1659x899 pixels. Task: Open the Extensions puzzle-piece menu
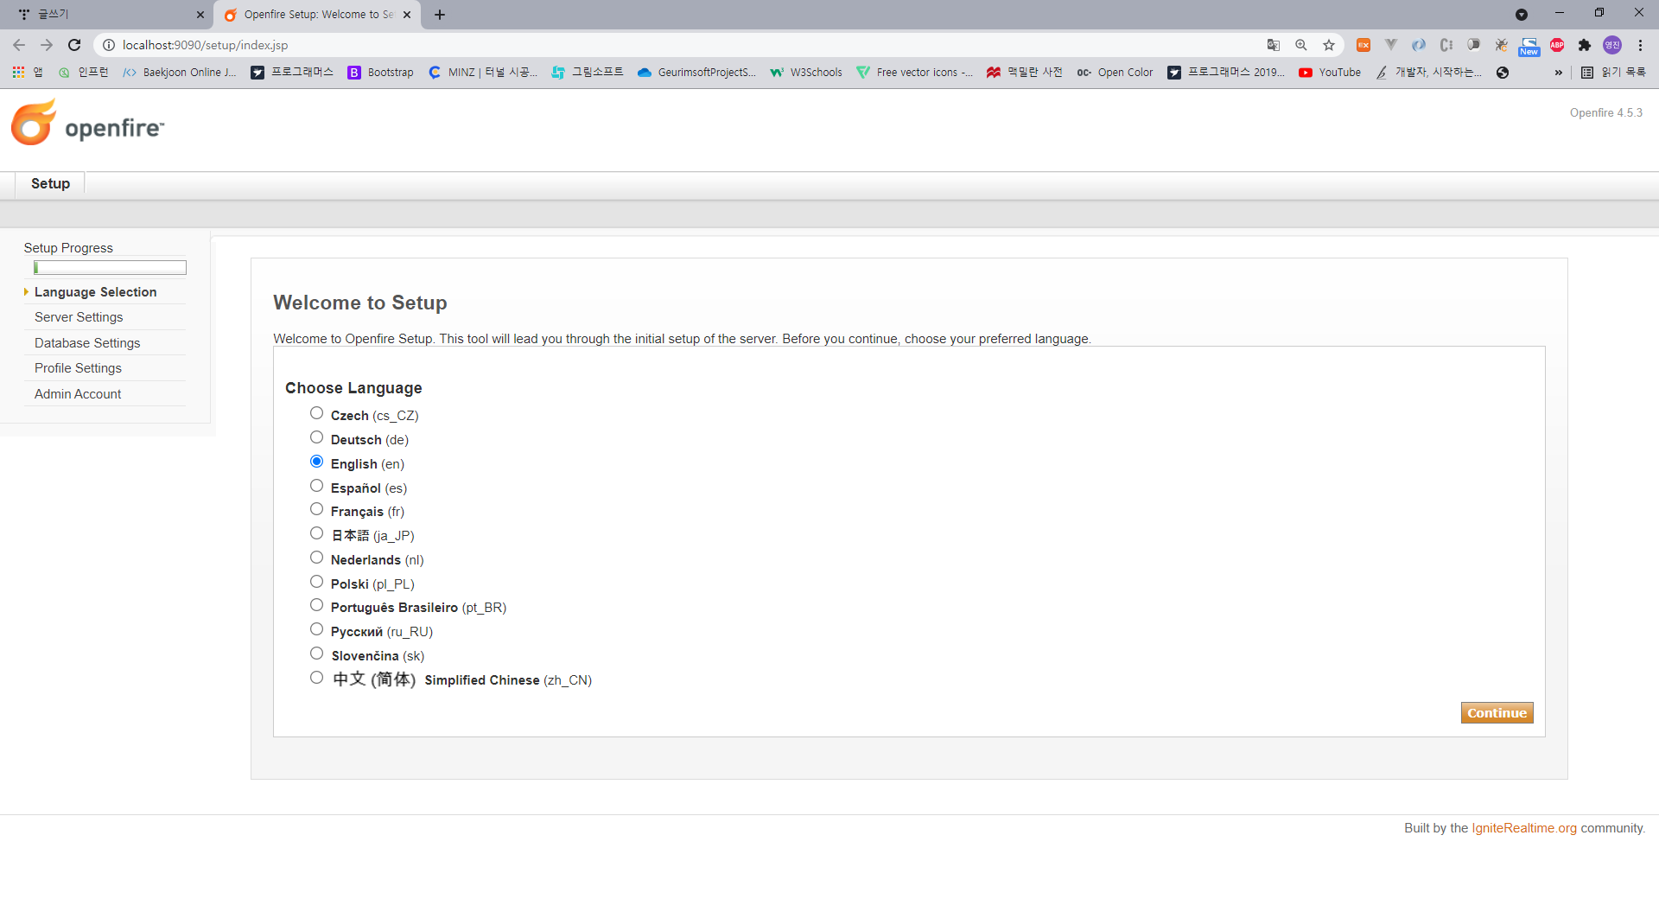(x=1585, y=45)
